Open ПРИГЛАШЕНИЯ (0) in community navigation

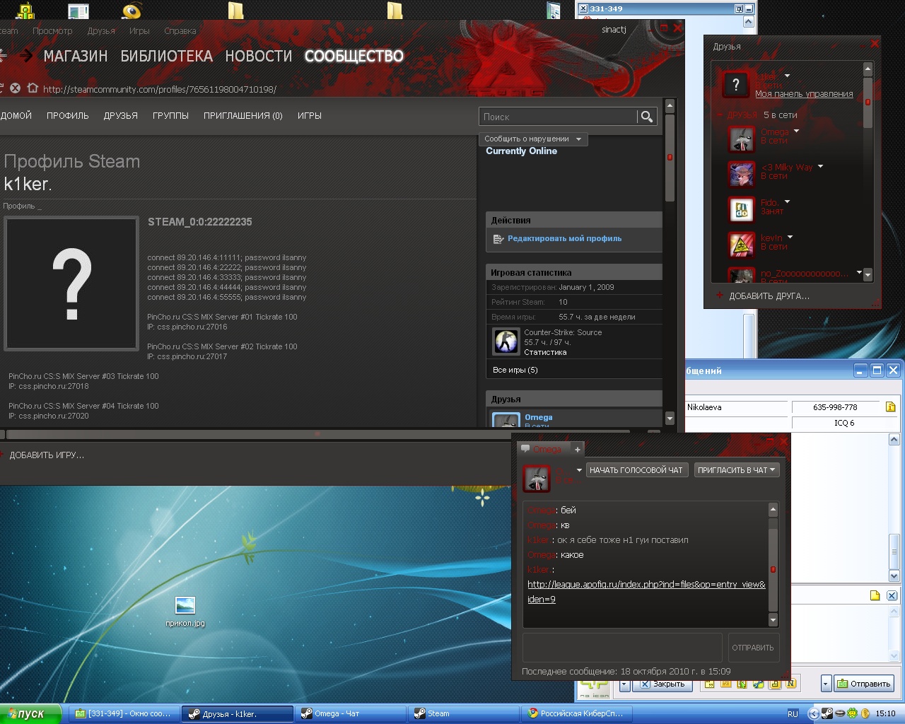[x=243, y=116]
